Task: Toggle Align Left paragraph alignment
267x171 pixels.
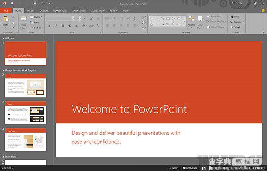Action: (107, 26)
